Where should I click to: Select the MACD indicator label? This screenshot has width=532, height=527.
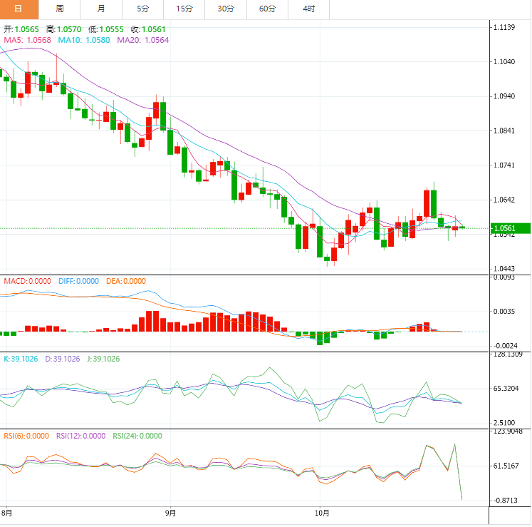point(27,281)
